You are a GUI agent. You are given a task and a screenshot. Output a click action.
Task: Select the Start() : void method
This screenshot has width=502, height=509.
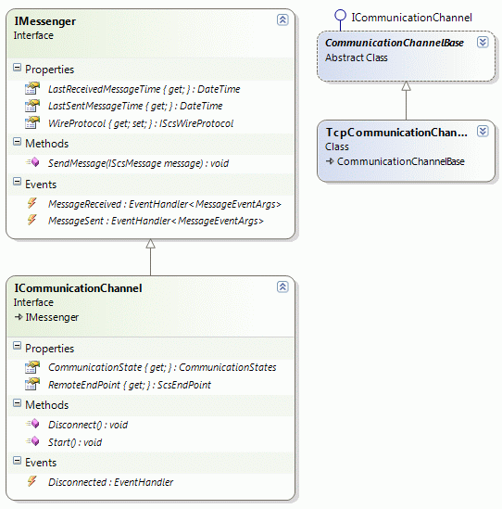(75, 442)
